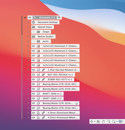Select the 'Motion Studies' label
Image resolution: width=125 pixels, height=130 pixels.
coord(46,37)
